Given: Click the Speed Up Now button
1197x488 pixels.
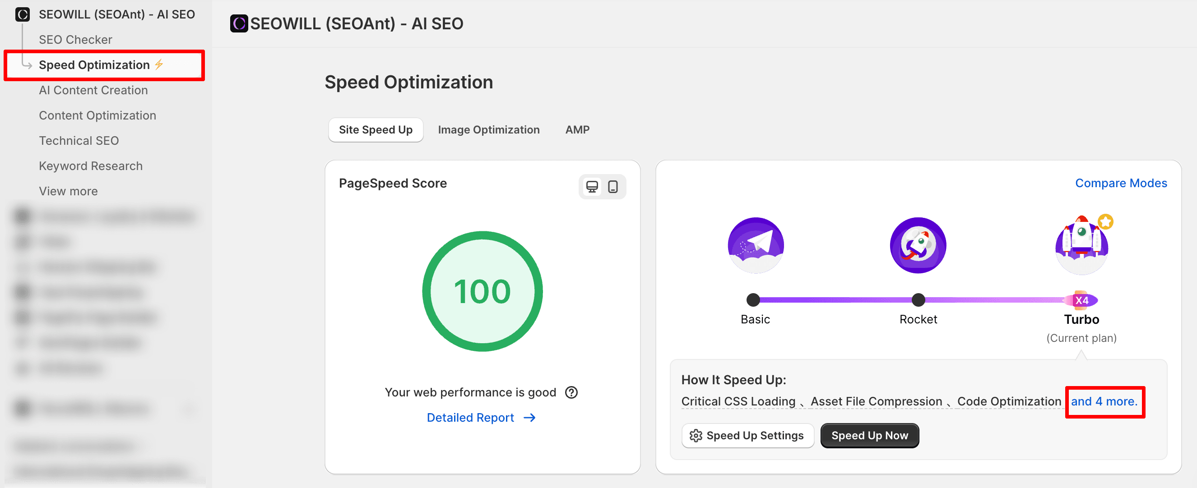Looking at the screenshot, I should (x=869, y=435).
